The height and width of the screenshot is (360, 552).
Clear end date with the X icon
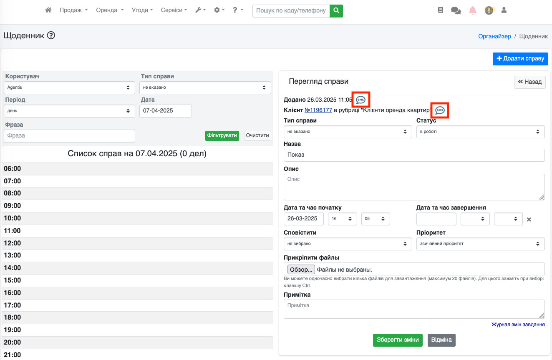(529, 219)
